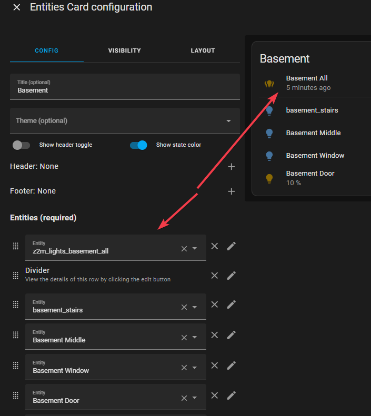Screen dimensions: 371x416
Task: Click the Basement All light group icon in preview
Action: 269,84
